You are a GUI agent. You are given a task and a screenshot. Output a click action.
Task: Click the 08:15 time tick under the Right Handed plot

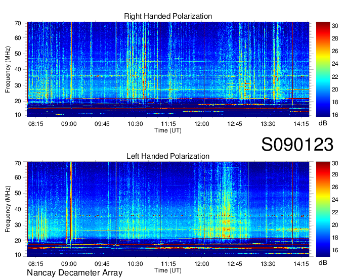click(35, 124)
